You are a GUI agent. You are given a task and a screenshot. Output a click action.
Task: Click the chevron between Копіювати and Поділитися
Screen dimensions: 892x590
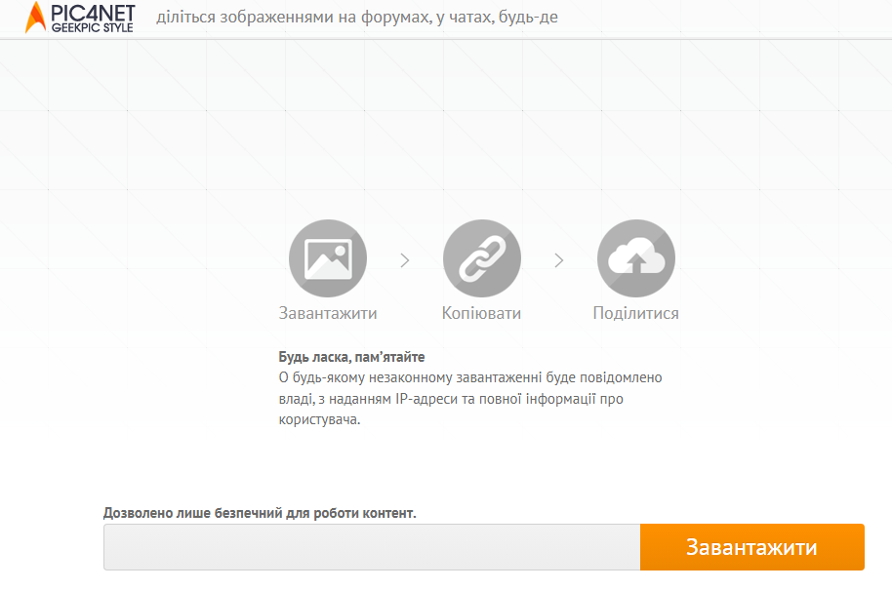click(559, 260)
